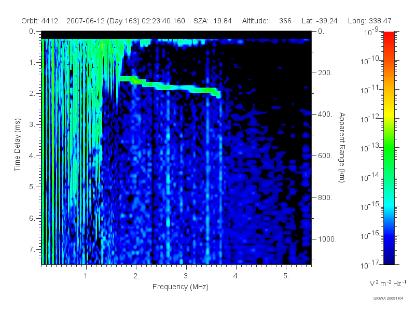
Task: Click the 'SZA: 19.84' header value
Action: click(213, 21)
